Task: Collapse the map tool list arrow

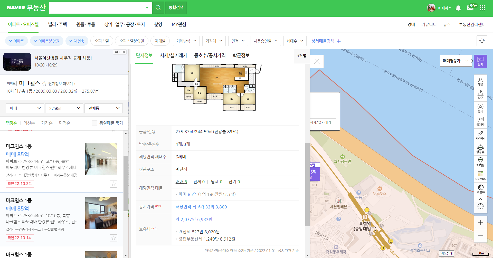Action: click(x=480, y=199)
